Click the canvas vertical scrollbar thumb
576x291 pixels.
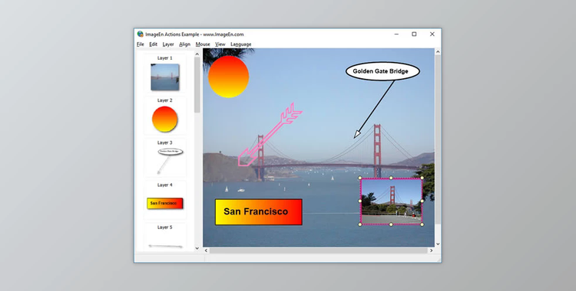[438, 139]
